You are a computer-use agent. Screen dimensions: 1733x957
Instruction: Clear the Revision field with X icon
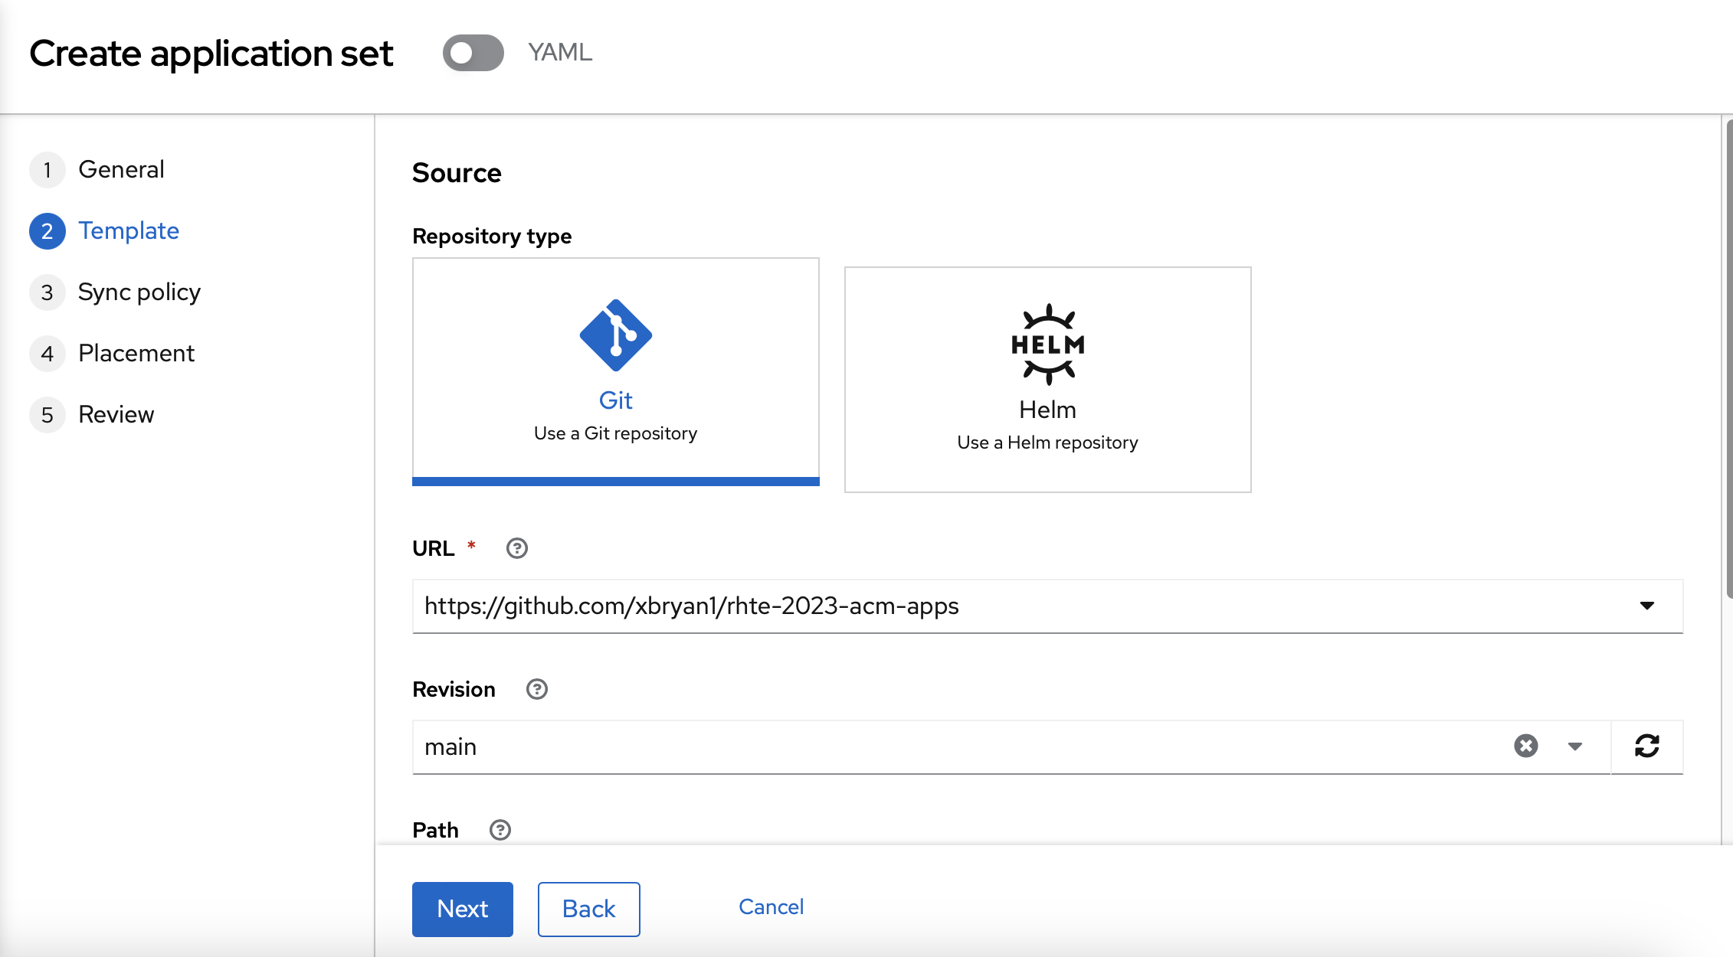[1525, 746]
